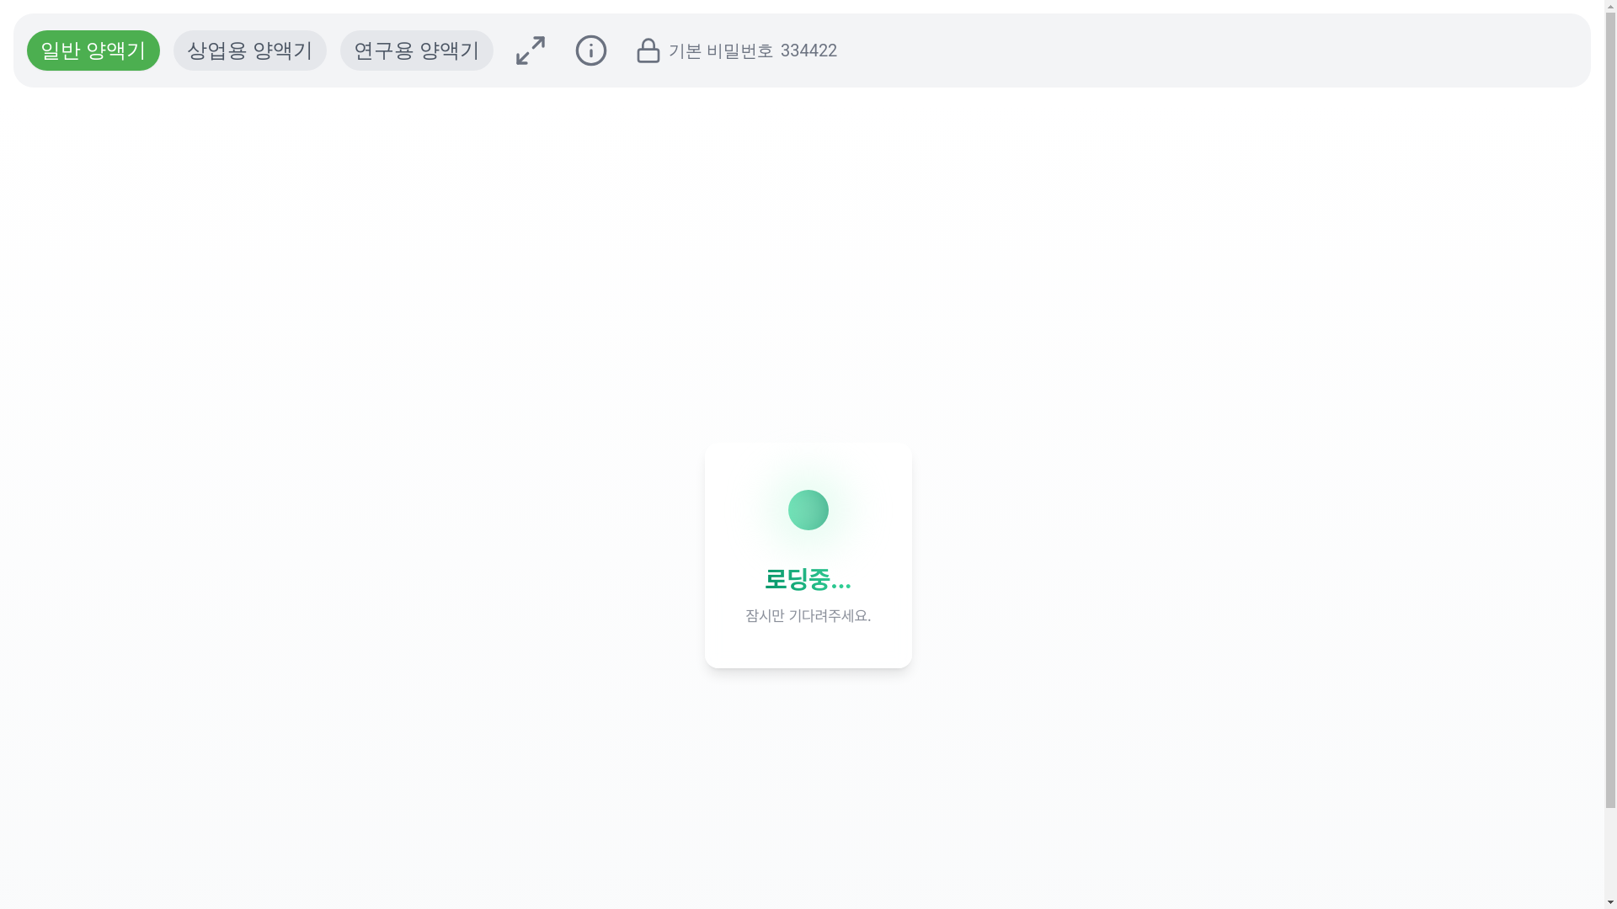The image size is (1617, 909).
Task: Click the 기본 비밀번호 label text
Action: point(721,50)
